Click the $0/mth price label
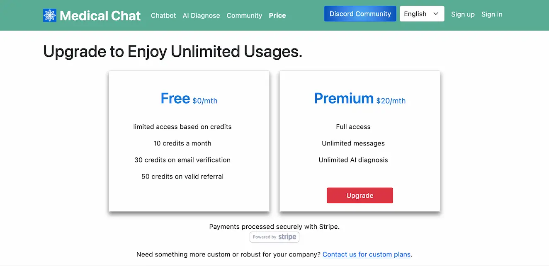The image size is (549, 266). tap(205, 101)
